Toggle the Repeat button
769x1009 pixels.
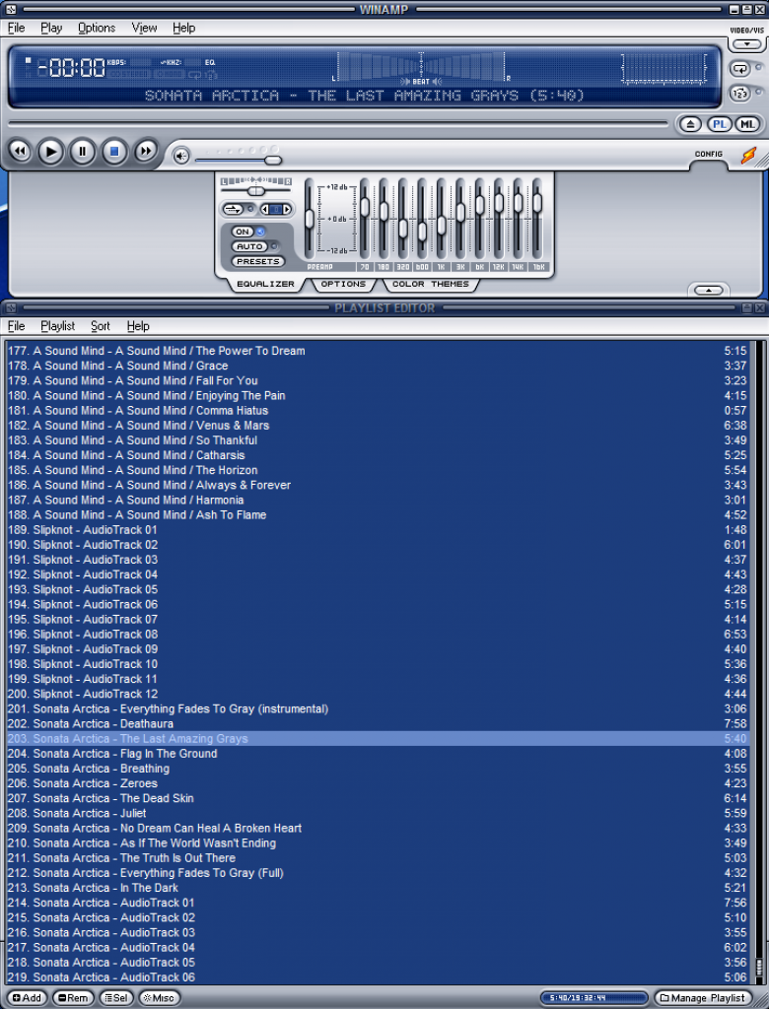(x=739, y=68)
